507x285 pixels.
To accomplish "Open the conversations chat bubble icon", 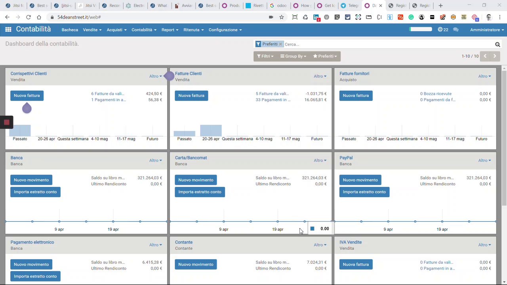I will 456,30.
